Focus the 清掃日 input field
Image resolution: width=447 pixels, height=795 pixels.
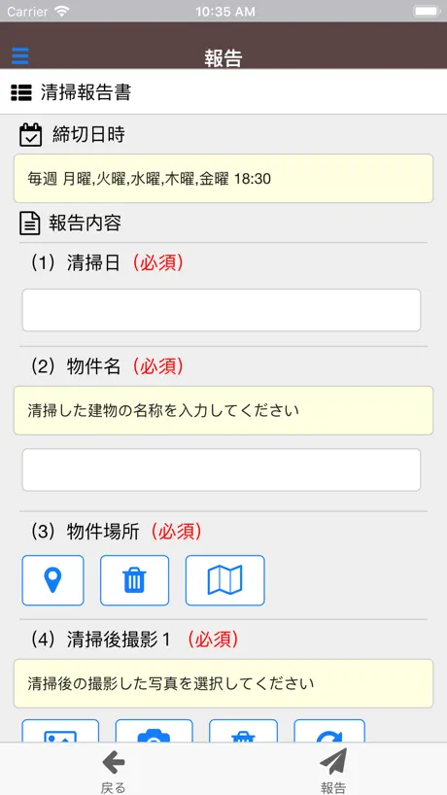(222, 310)
